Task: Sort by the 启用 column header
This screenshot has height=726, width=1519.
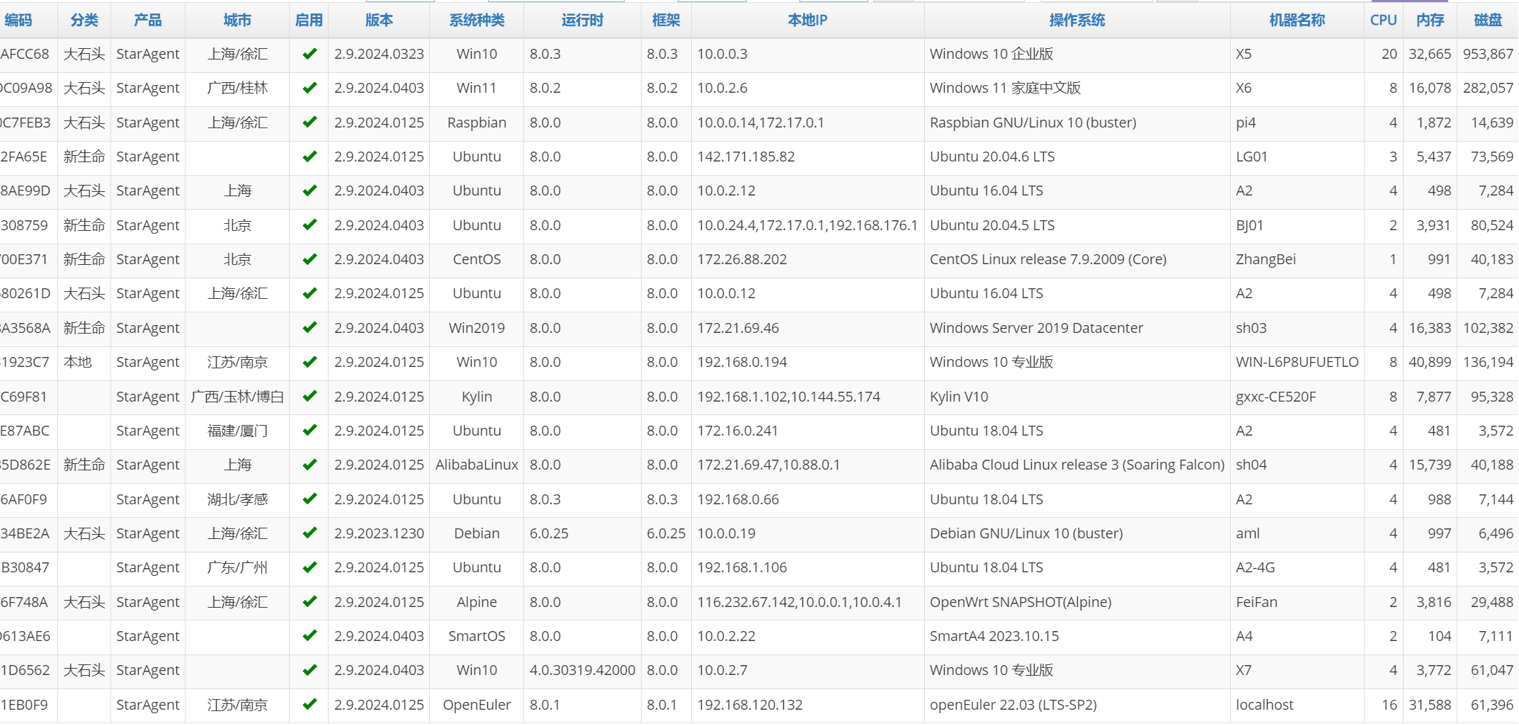Action: (x=309, y=21)
